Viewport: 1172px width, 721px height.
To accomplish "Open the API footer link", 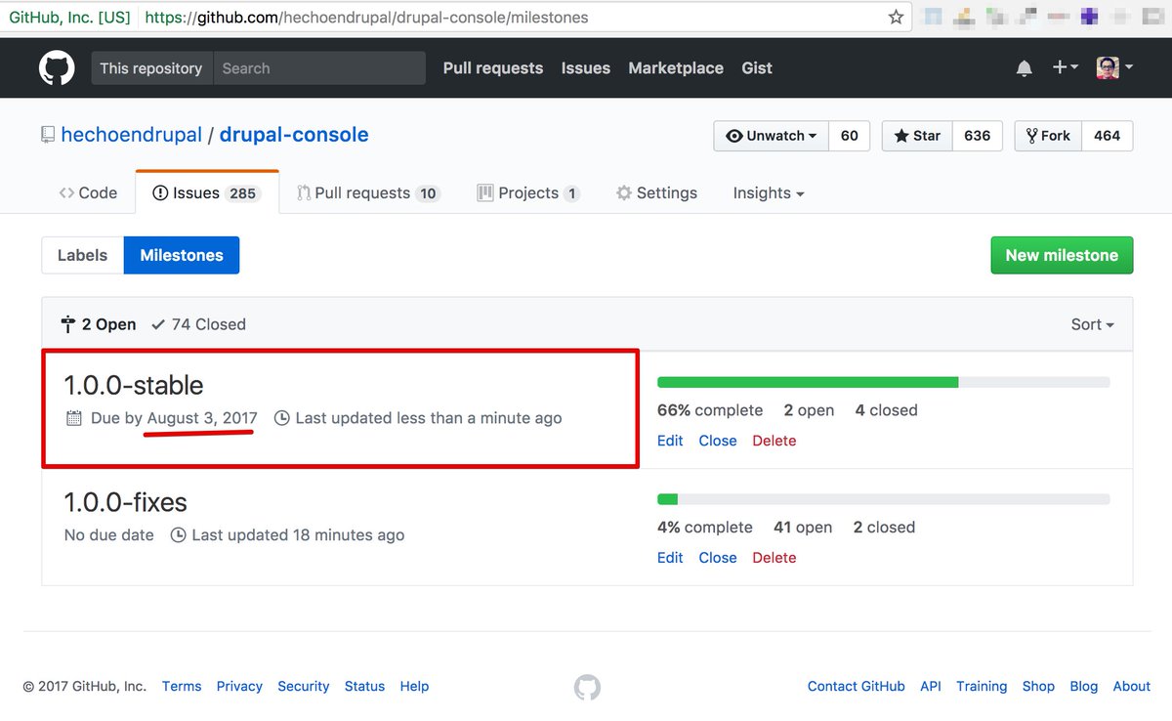I will point(931,687).
